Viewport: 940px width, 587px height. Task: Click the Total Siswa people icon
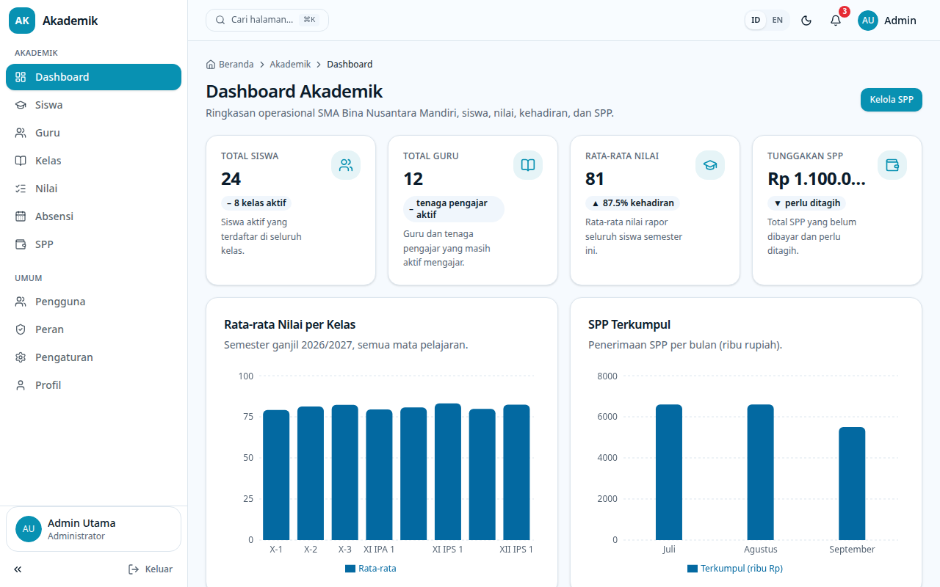(x=346, y=165)
